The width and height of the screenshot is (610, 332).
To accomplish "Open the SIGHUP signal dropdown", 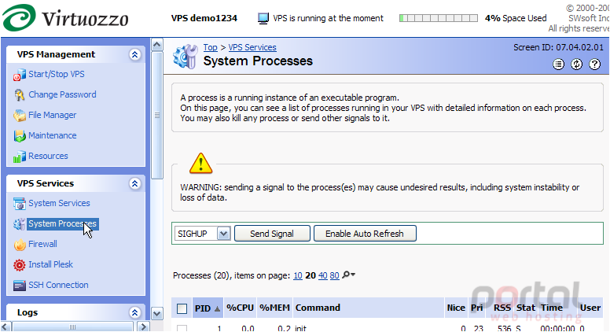I will tap(223, 234).
